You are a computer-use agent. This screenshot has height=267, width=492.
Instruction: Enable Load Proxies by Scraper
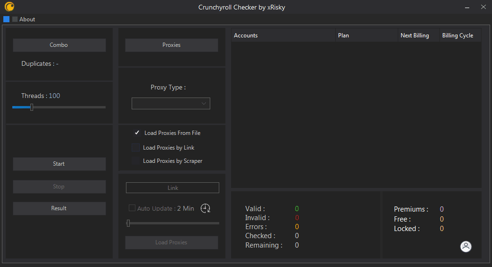[135, 160]
